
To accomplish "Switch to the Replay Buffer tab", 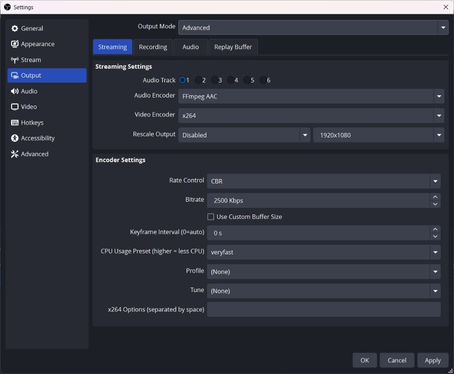I will 233,47.
